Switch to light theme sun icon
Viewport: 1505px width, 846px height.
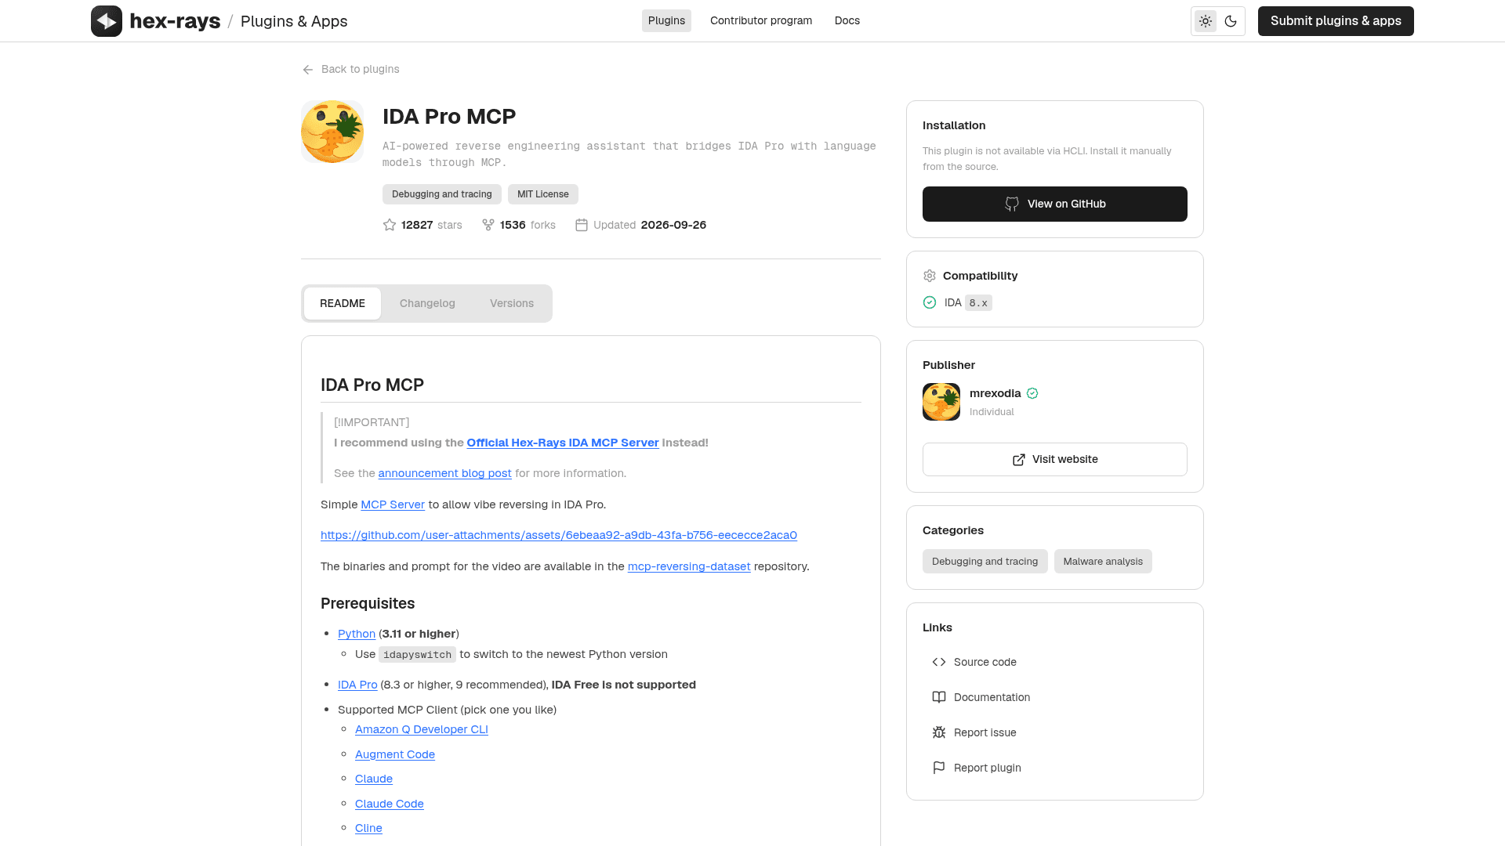(x=1206, y=21)
